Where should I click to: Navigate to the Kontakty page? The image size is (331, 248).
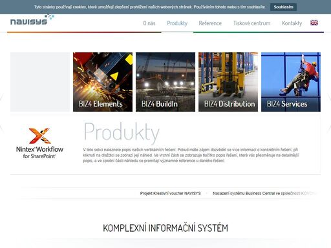[292, 23]
